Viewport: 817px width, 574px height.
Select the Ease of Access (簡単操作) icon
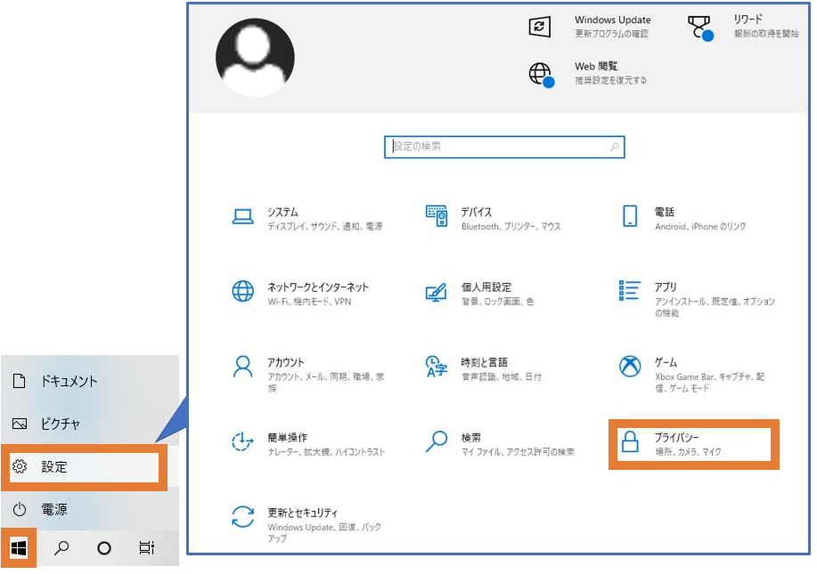pyautogui.click(x=242, y=442)
